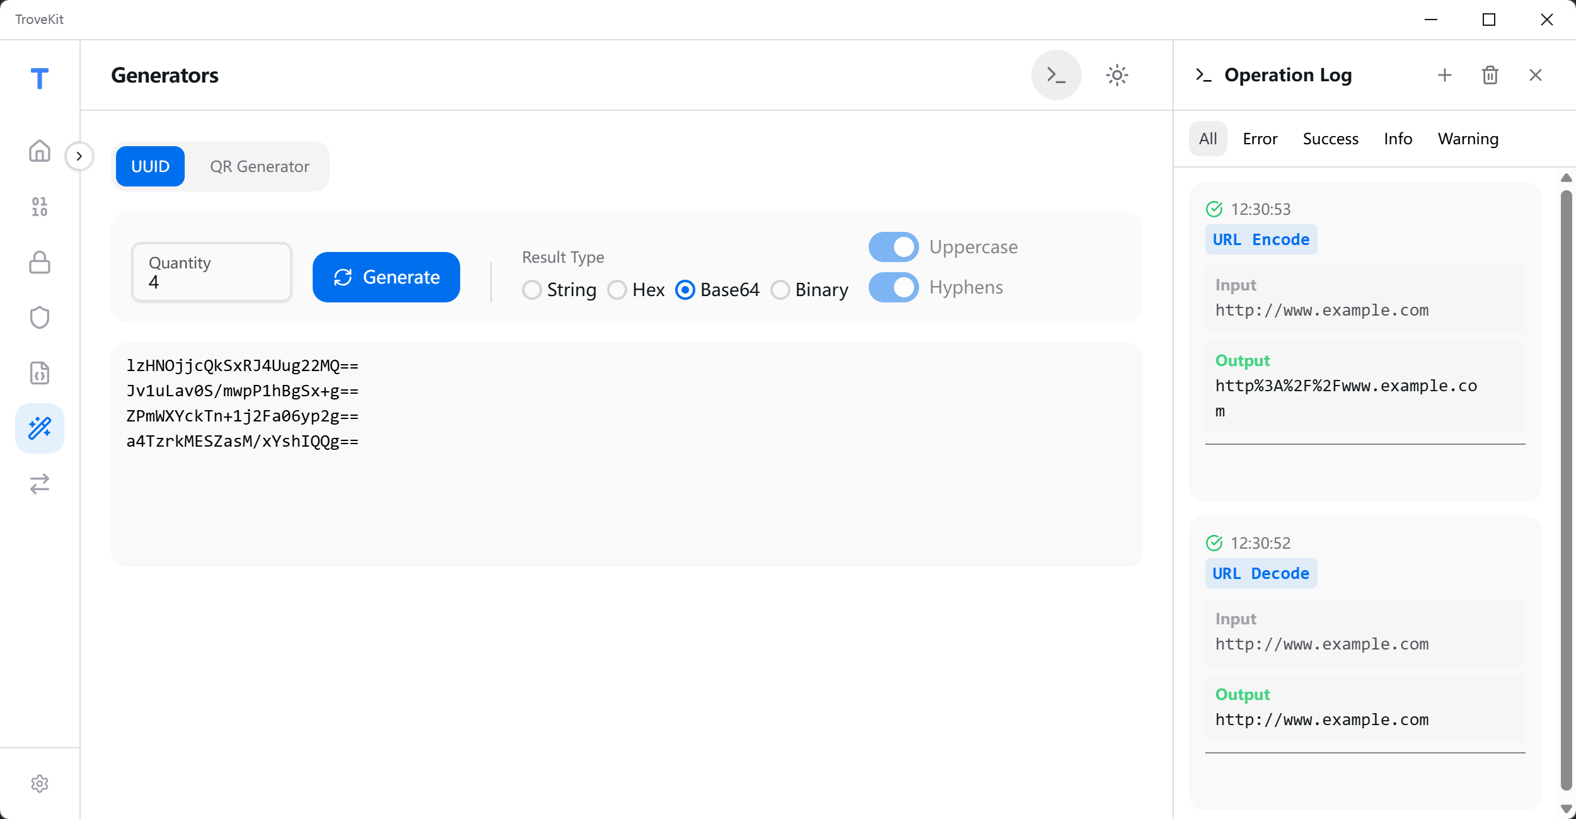The height and width of the screenshot is (819, 1576).
Task: Select the Hex result type
Action: click(x=617, y=290)
